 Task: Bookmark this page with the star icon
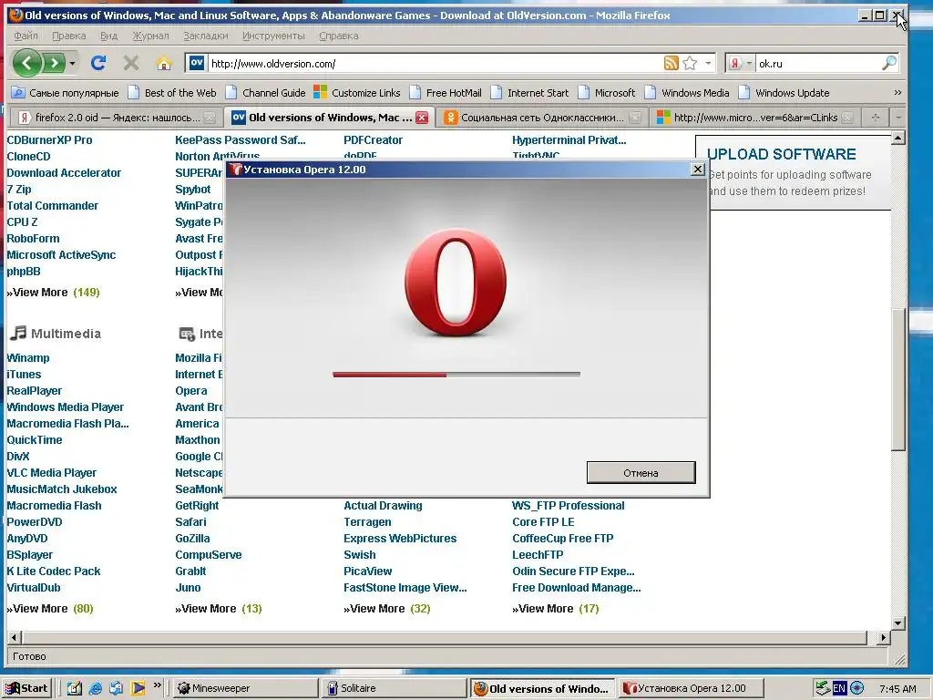tap(691, 63)
